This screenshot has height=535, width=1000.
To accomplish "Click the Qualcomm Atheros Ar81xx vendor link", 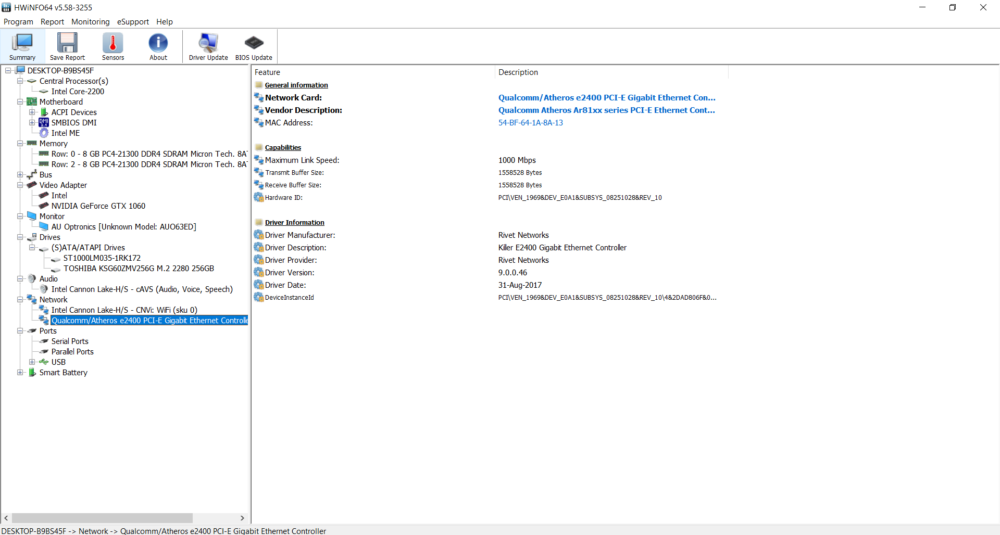I will pos(607,110).
